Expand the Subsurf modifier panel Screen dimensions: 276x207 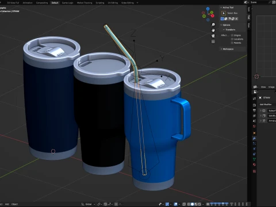260,110
